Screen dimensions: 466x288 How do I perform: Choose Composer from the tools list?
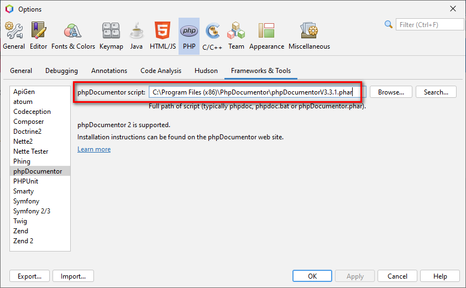pos(29,122)
